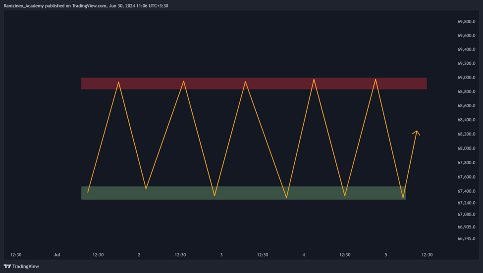Image resolution: width=483 pixels, height=273 pixels.
Task: Click the 67,400.0 price label
Action: [x=466, y=191]
